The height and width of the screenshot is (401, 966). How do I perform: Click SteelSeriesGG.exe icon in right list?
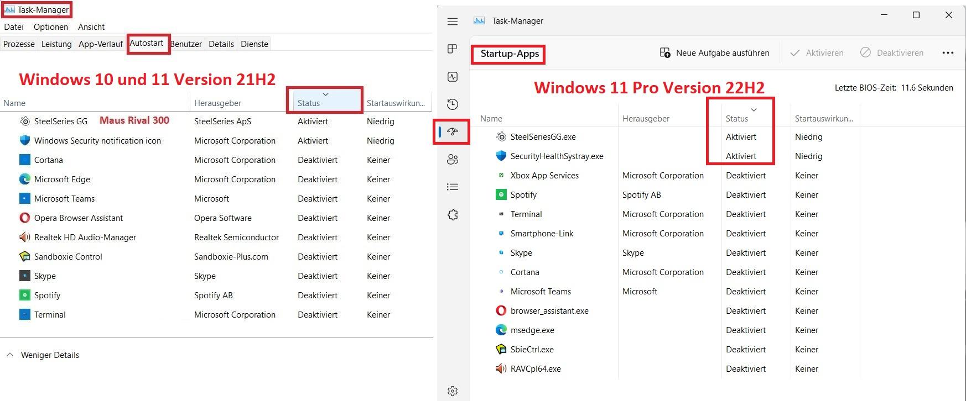coord(501,136)
